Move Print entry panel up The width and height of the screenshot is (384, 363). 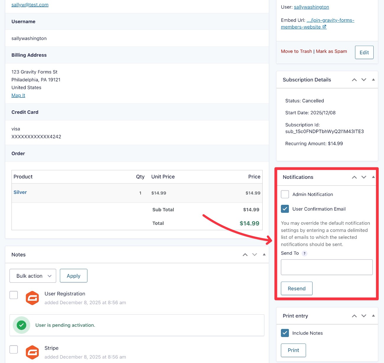point(354,316)
